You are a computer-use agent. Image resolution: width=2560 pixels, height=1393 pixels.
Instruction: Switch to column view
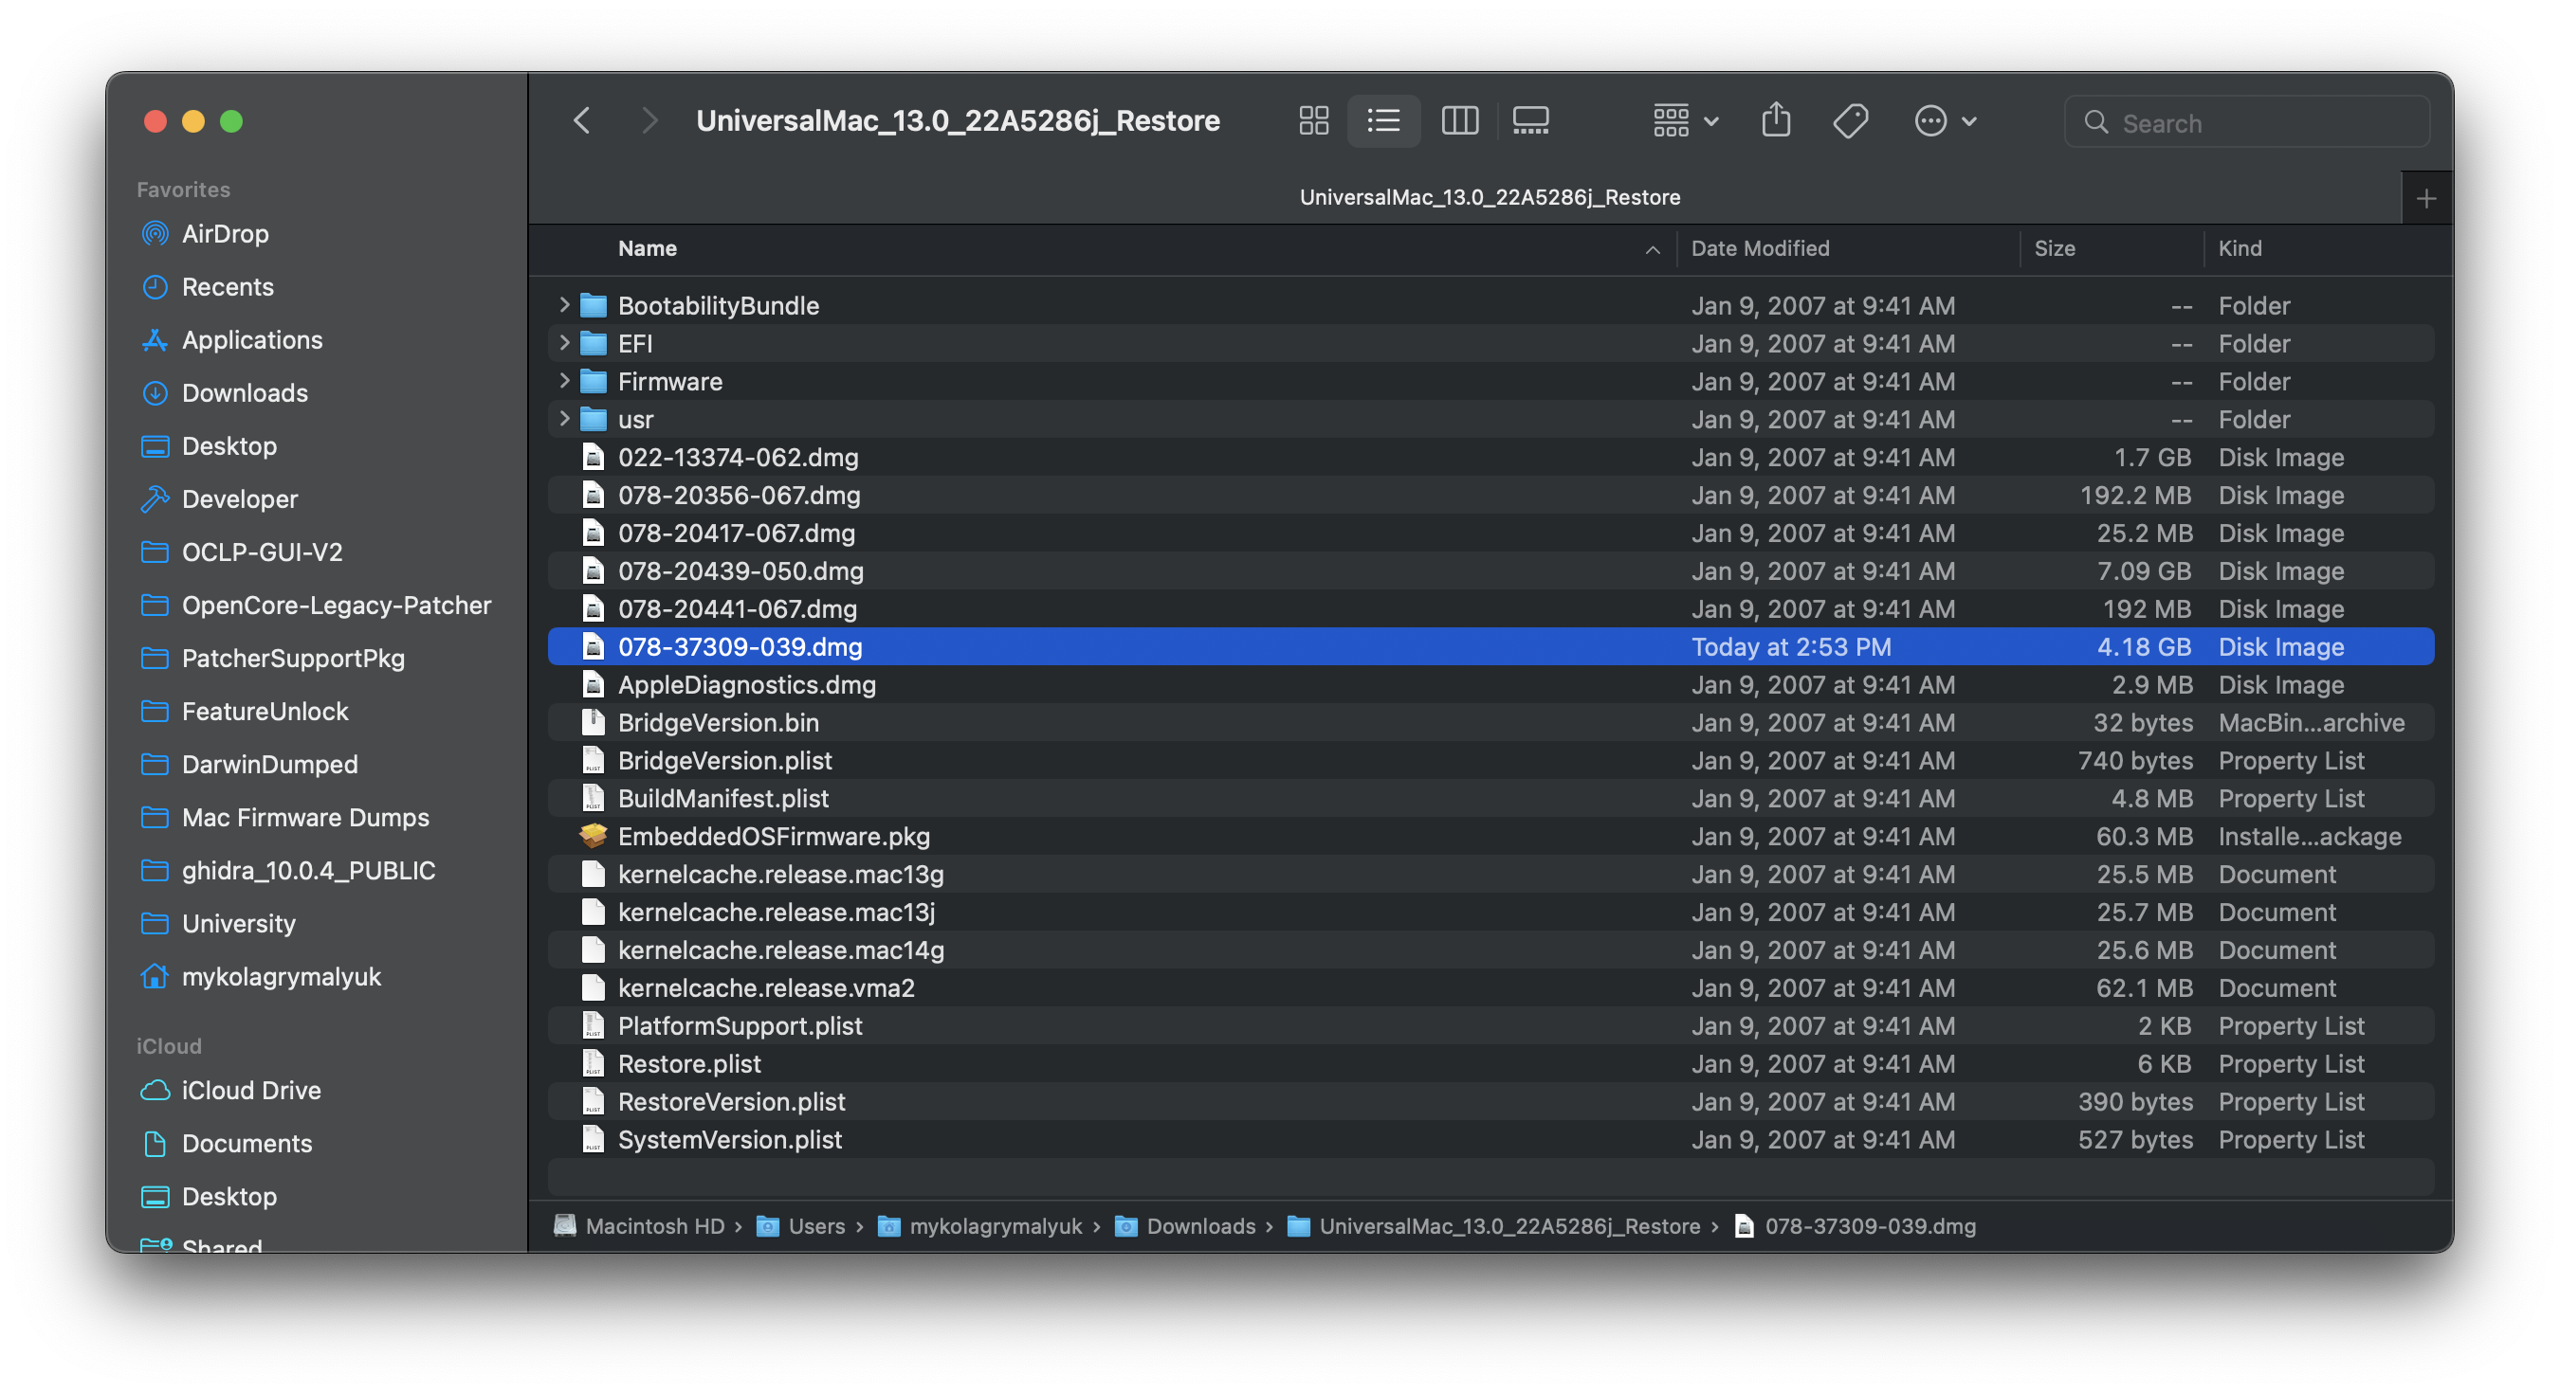click(x=1459, y=121)
